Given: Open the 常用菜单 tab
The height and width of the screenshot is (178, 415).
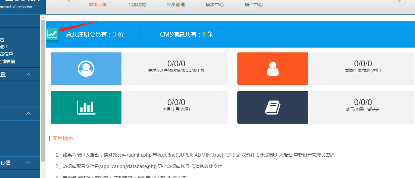Looking at the screenshot, I should click(98, 5).
